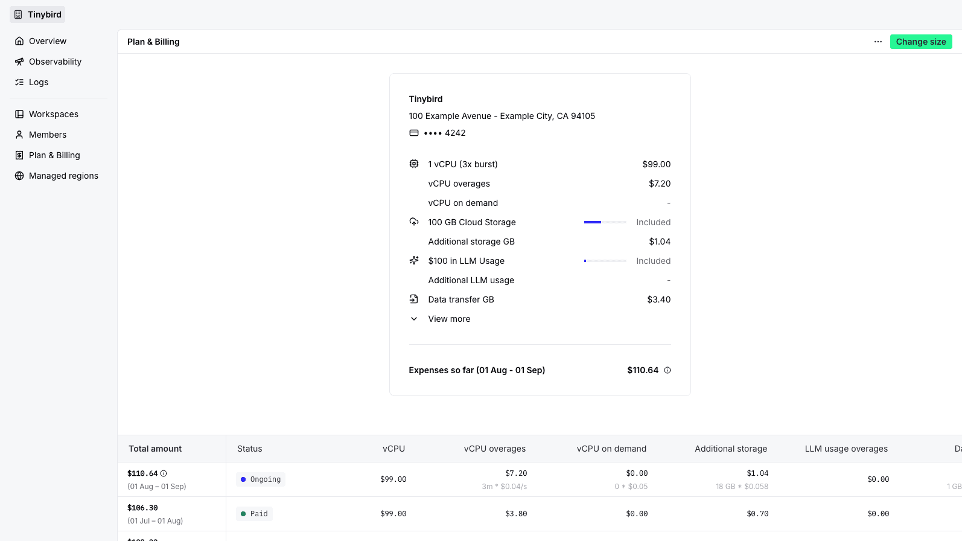
Task: Click the card number ending 4242
Action: click(x=445, y=133)
